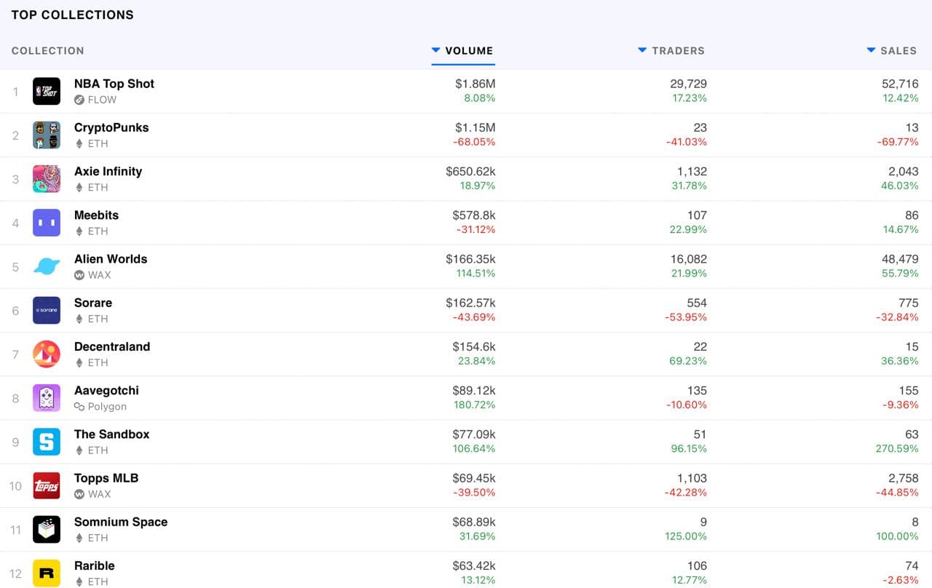
Task: Click the TOP COLLECTIONS heading
Action: (x=73, y=15)
